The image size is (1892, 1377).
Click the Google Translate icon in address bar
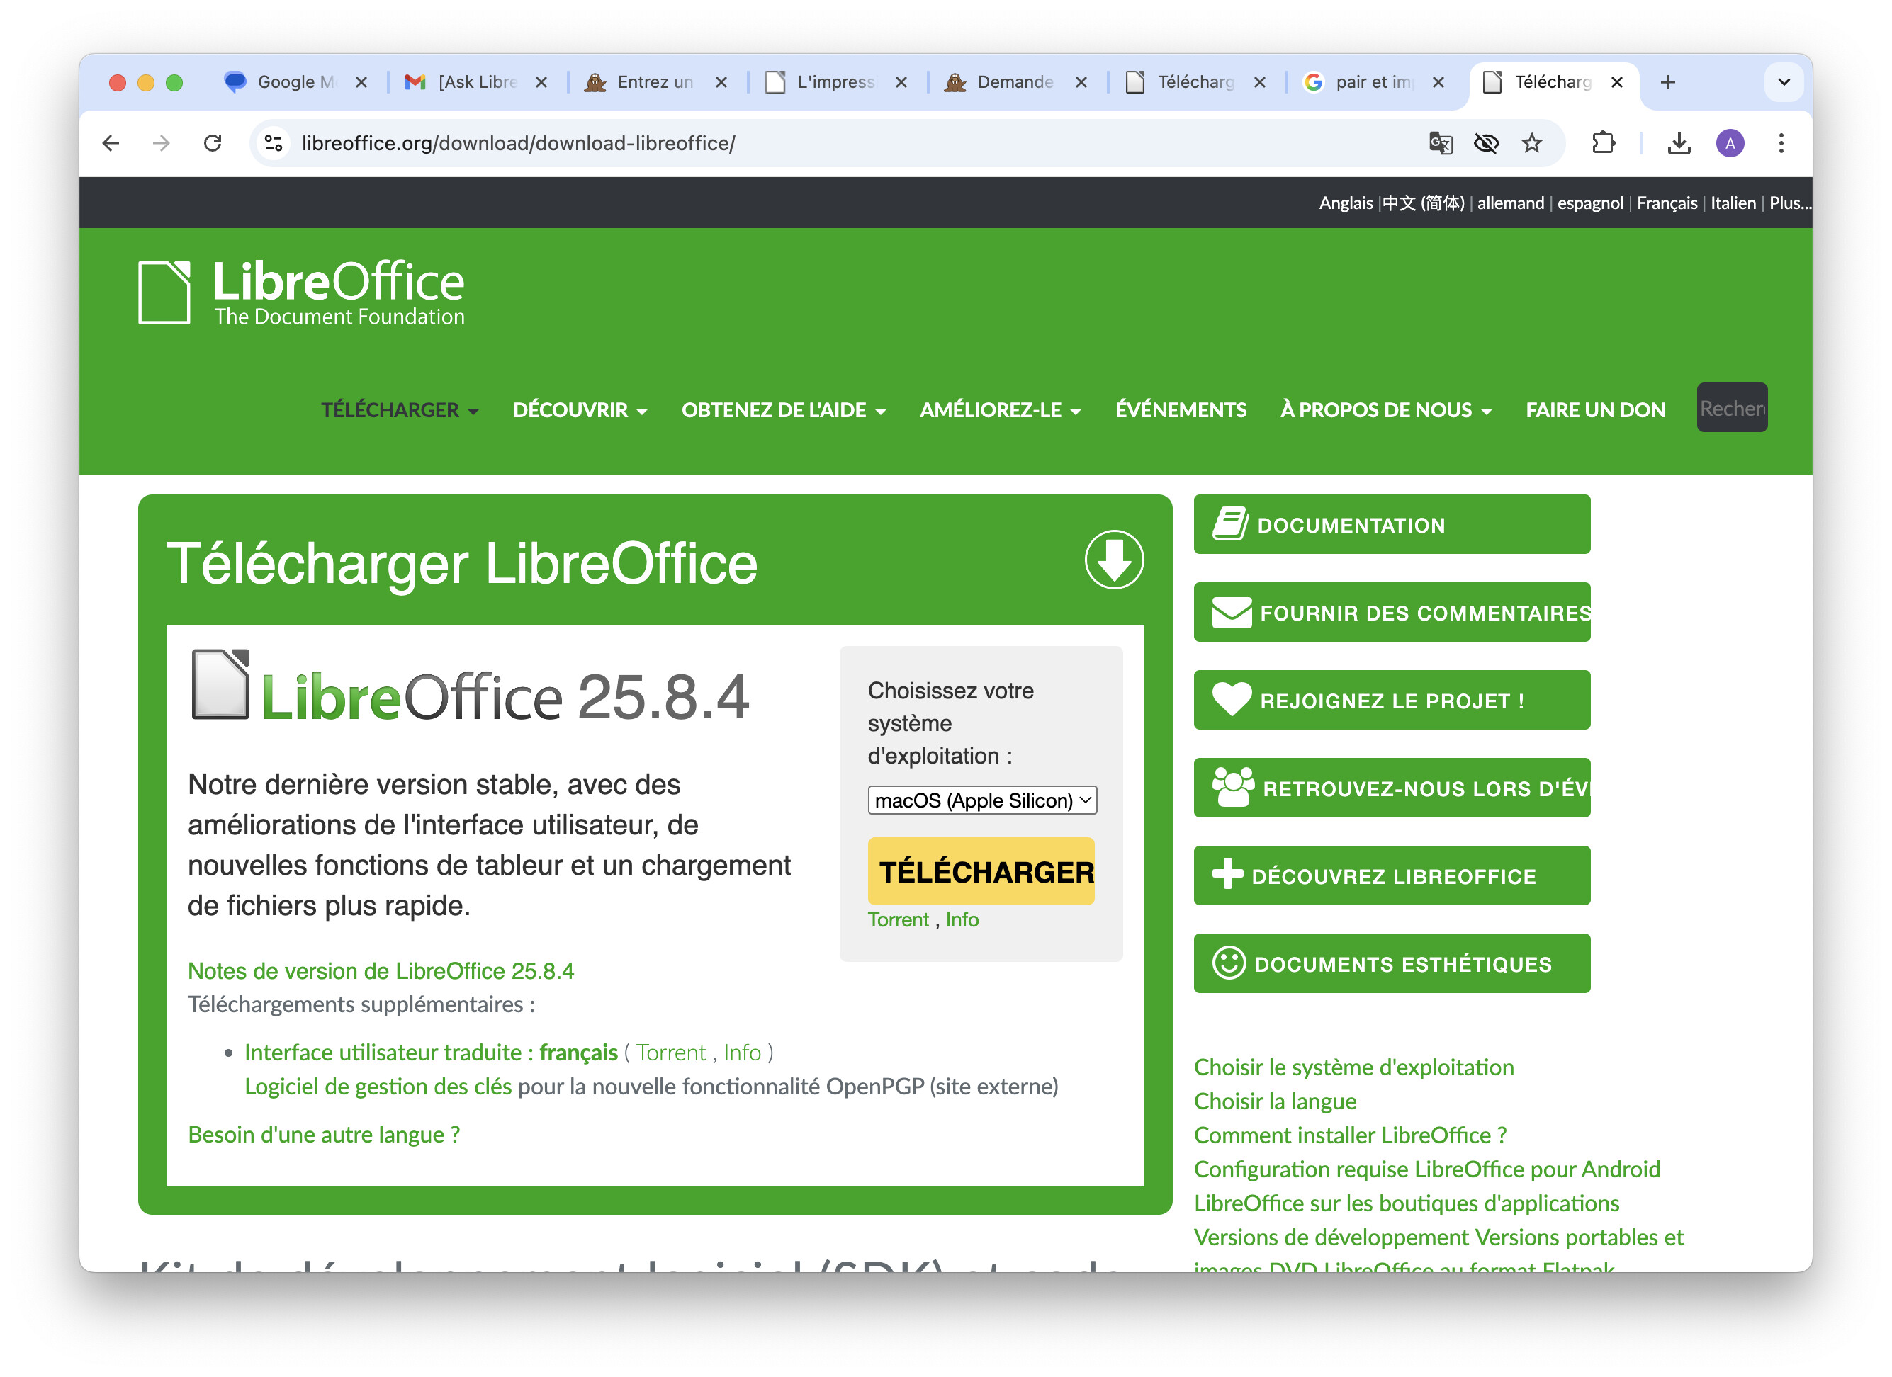(x=1440, y=144)
